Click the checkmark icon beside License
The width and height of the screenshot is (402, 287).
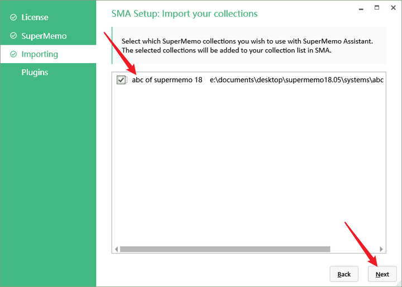[13, 17]
